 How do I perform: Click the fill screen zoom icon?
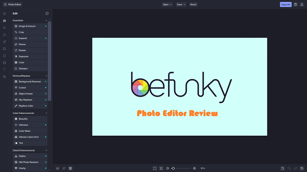coord(161,168)
